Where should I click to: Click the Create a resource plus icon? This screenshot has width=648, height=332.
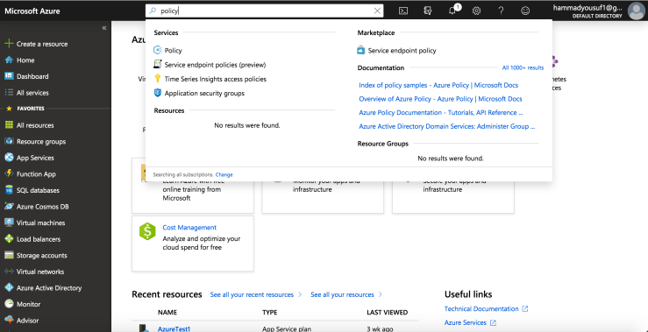pyautogui.click(x=9, y=44)
